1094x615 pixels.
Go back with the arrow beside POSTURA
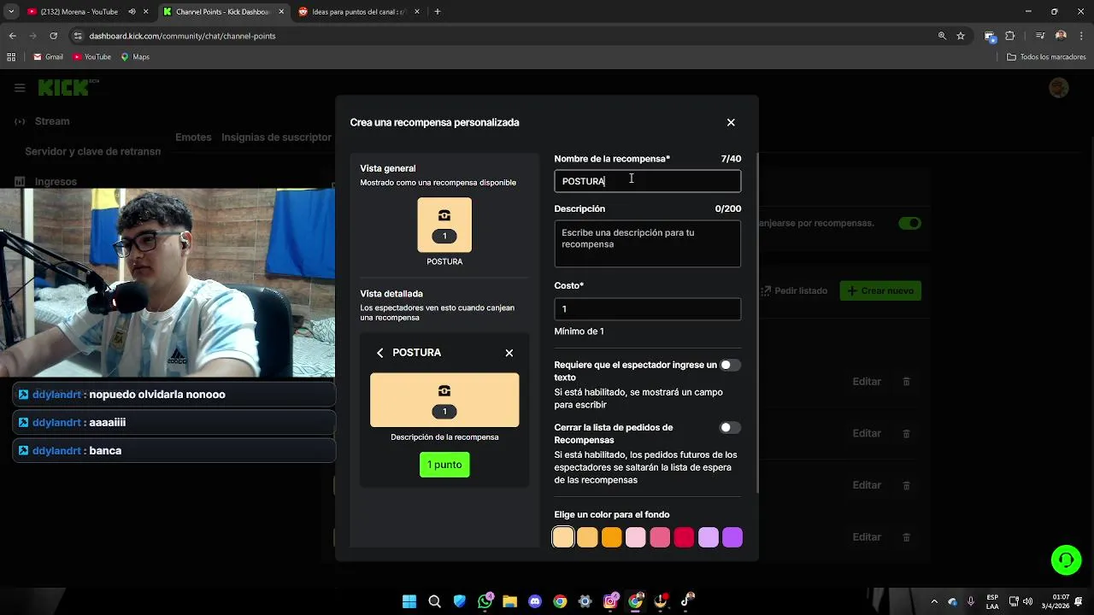click(380, 353)
